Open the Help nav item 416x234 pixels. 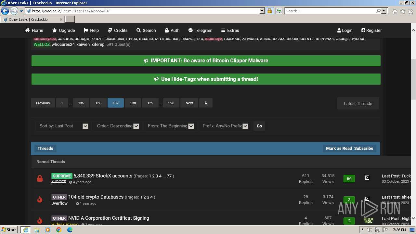(91, 30)
